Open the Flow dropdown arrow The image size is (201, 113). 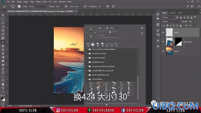81,6
